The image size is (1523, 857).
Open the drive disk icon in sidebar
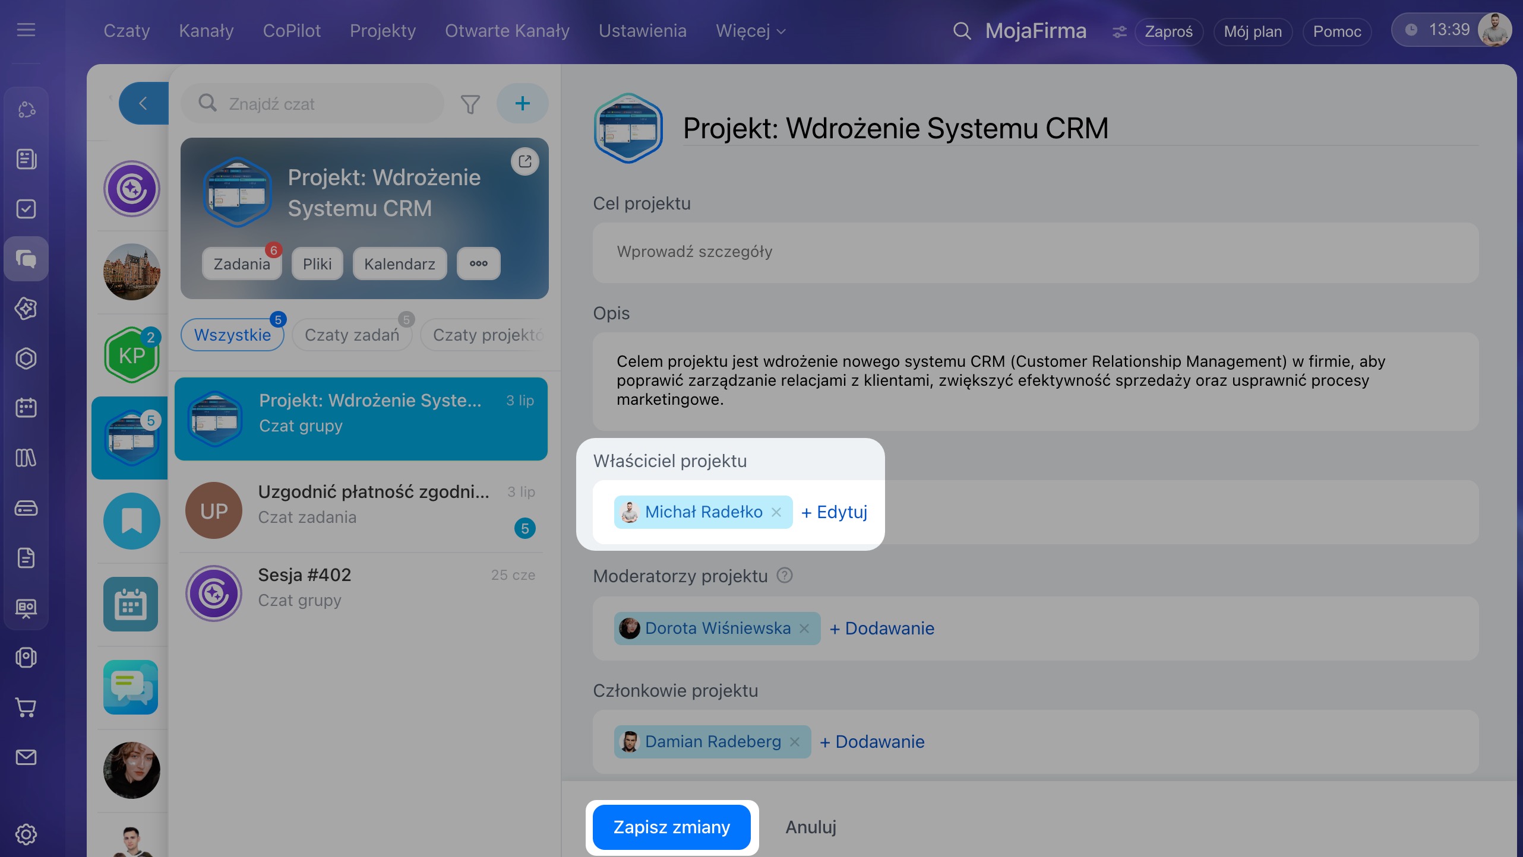(26, 508)
